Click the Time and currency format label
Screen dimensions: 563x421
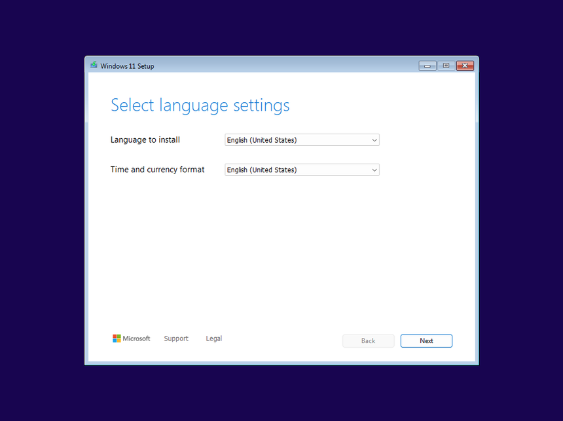(157, 170)
